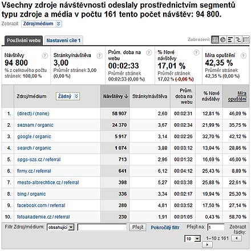251x251 pixels.
Task: Open the Pokročilý filtr link
Action: (x=165, y=228)
